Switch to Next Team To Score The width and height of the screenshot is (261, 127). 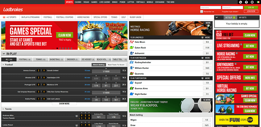coord(116,64)
